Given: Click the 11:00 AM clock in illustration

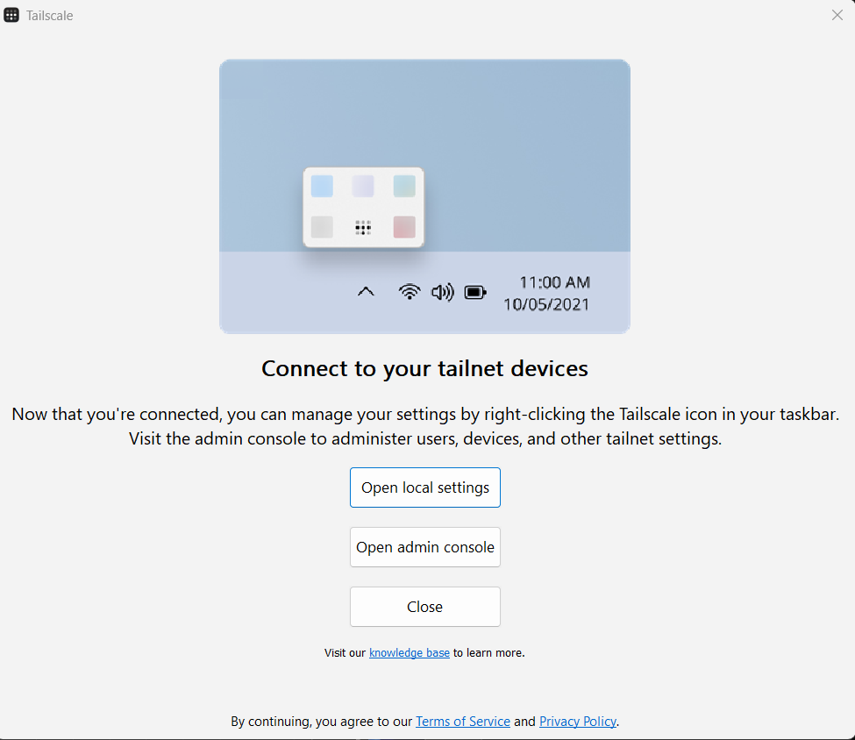Looking at the screenshot, I should pos(554,282).
